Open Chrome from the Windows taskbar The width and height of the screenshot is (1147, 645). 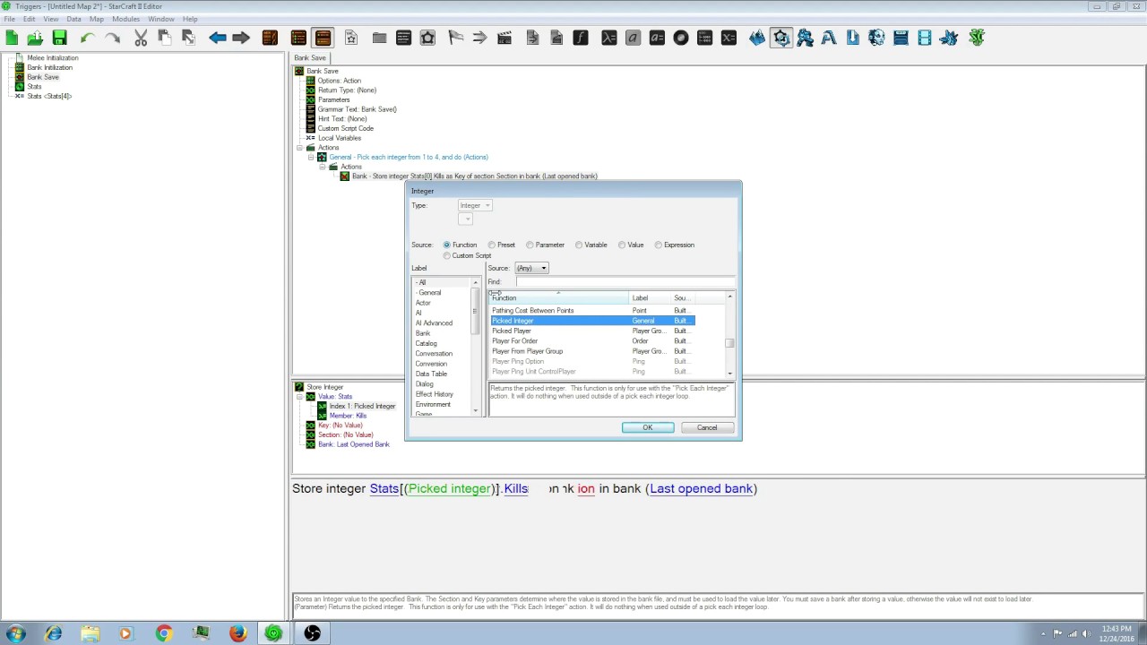[x=163, y=633]
